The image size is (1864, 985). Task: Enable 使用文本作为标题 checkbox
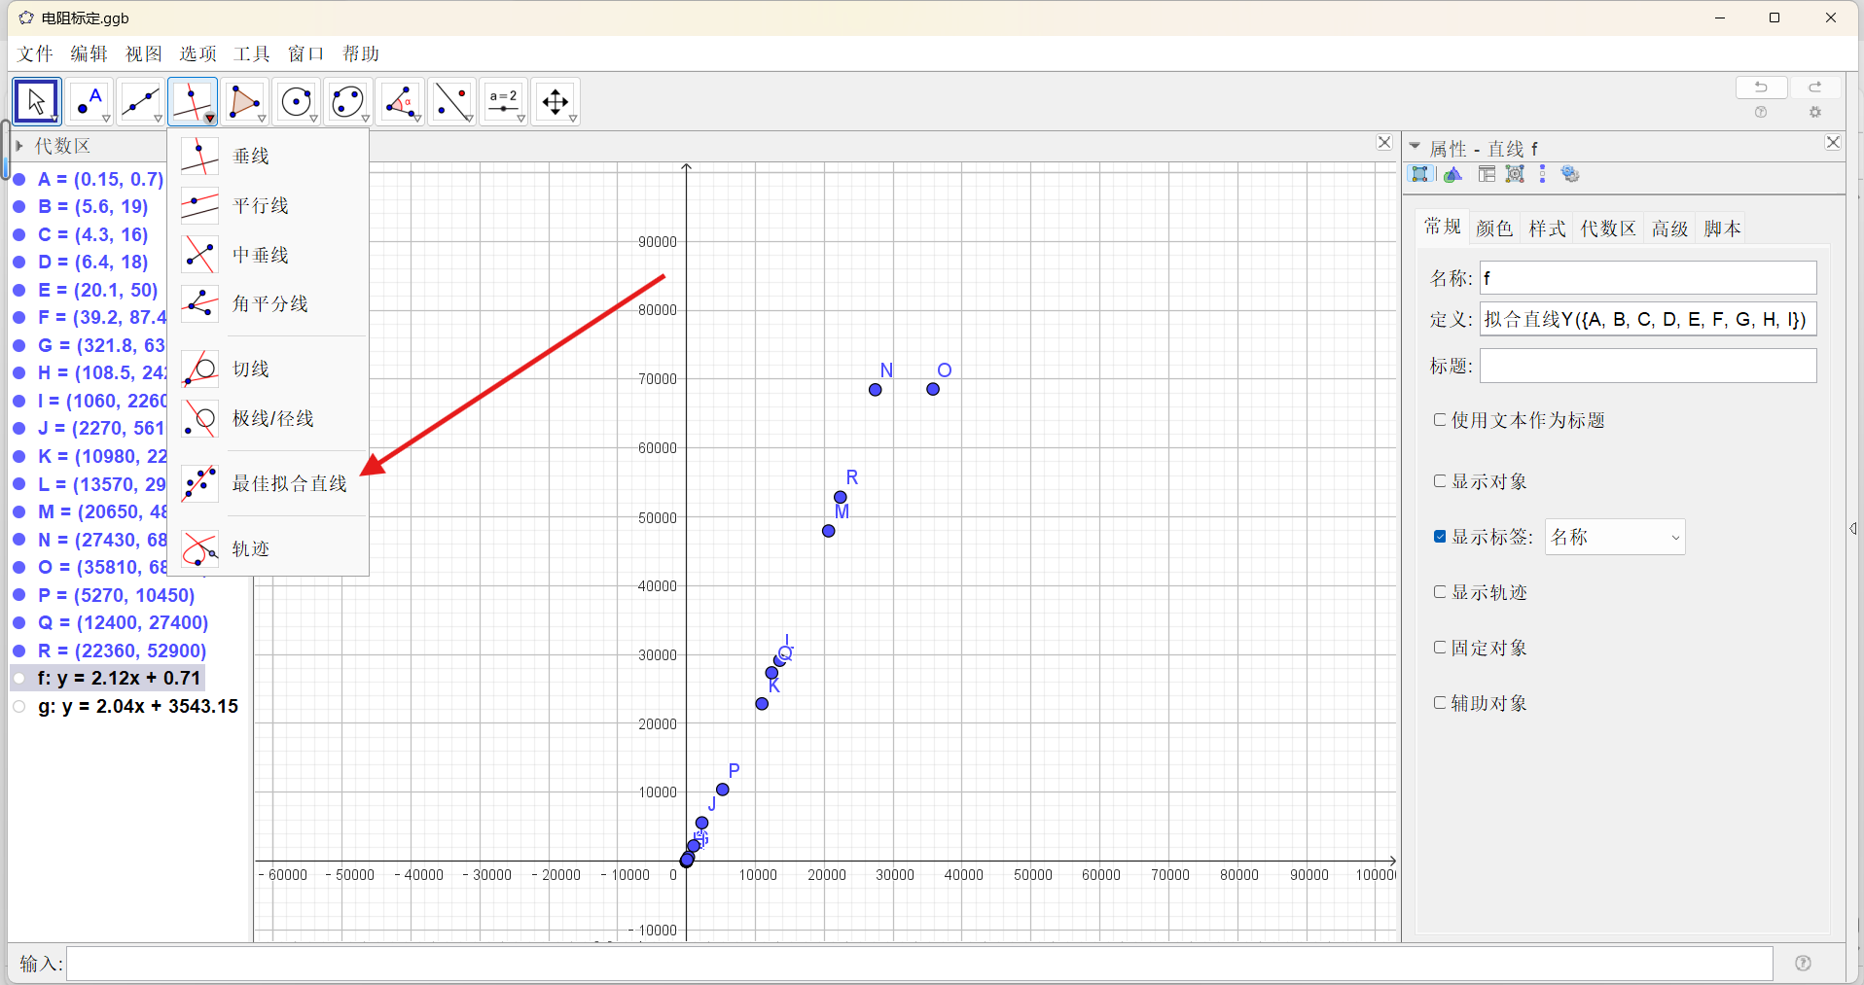click(x=1440, y=420)
